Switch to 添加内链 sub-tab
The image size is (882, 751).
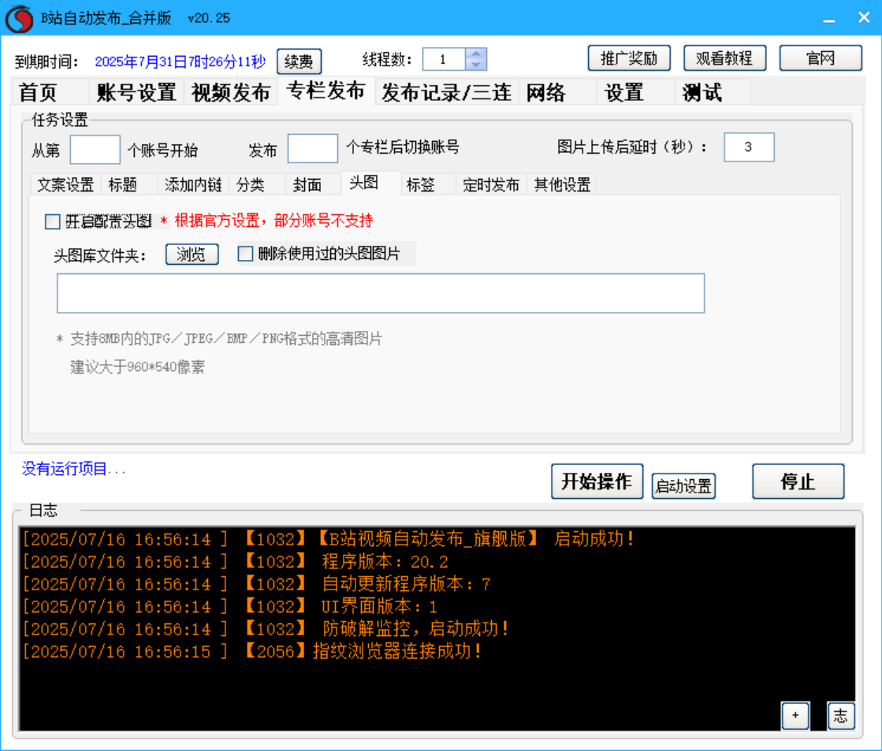coord(193,184)
